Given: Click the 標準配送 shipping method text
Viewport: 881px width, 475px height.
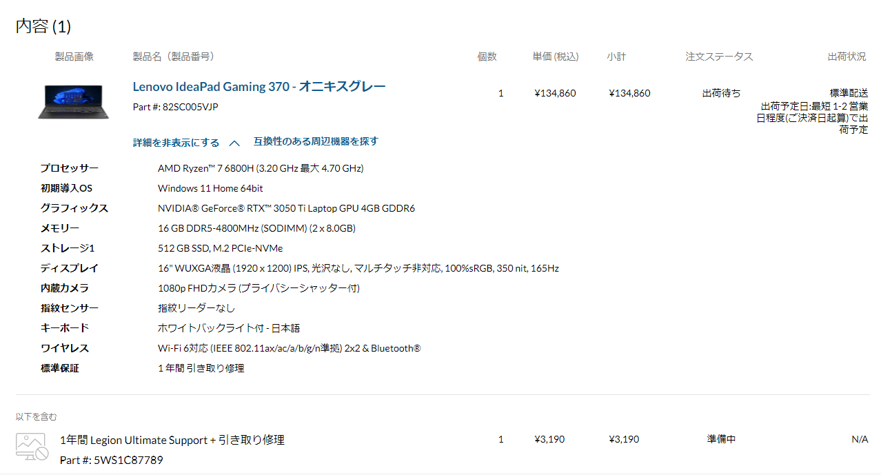Looking at the screenshot, I should coord(849,93).
